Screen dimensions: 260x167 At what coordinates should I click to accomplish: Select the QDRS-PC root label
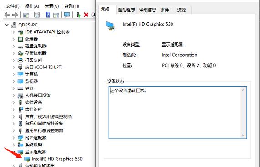(x=28, y=25)
